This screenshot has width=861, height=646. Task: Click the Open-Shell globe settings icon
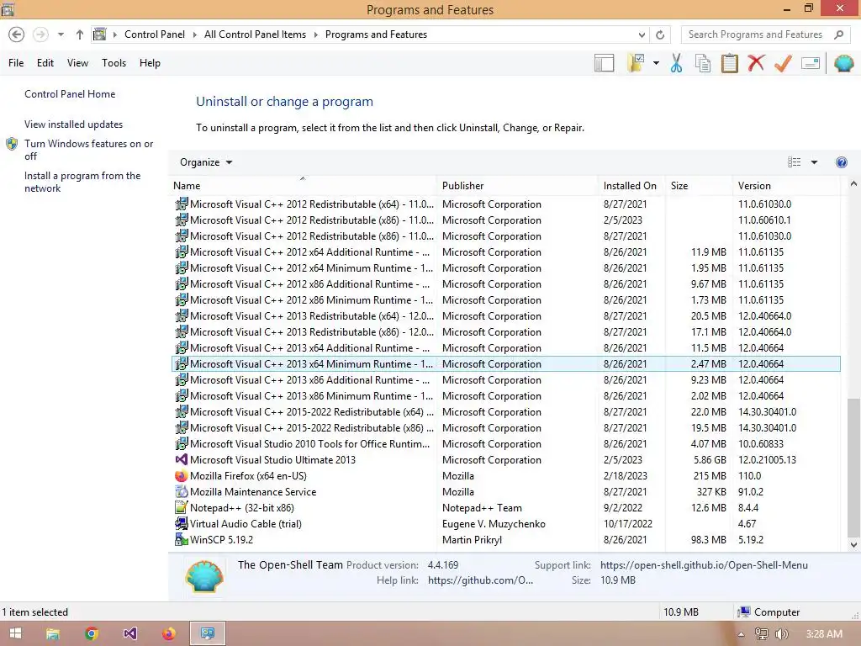click(843, 63)
